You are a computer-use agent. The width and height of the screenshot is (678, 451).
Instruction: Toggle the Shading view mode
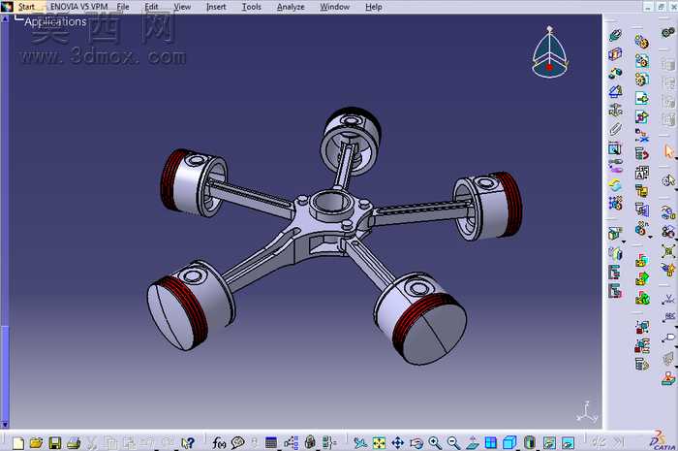[x=529, y=442]
